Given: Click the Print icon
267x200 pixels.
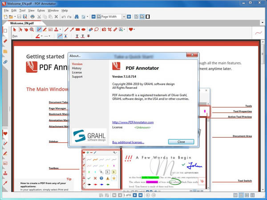Looking at the screenshot, I should (x=32, y=17).
